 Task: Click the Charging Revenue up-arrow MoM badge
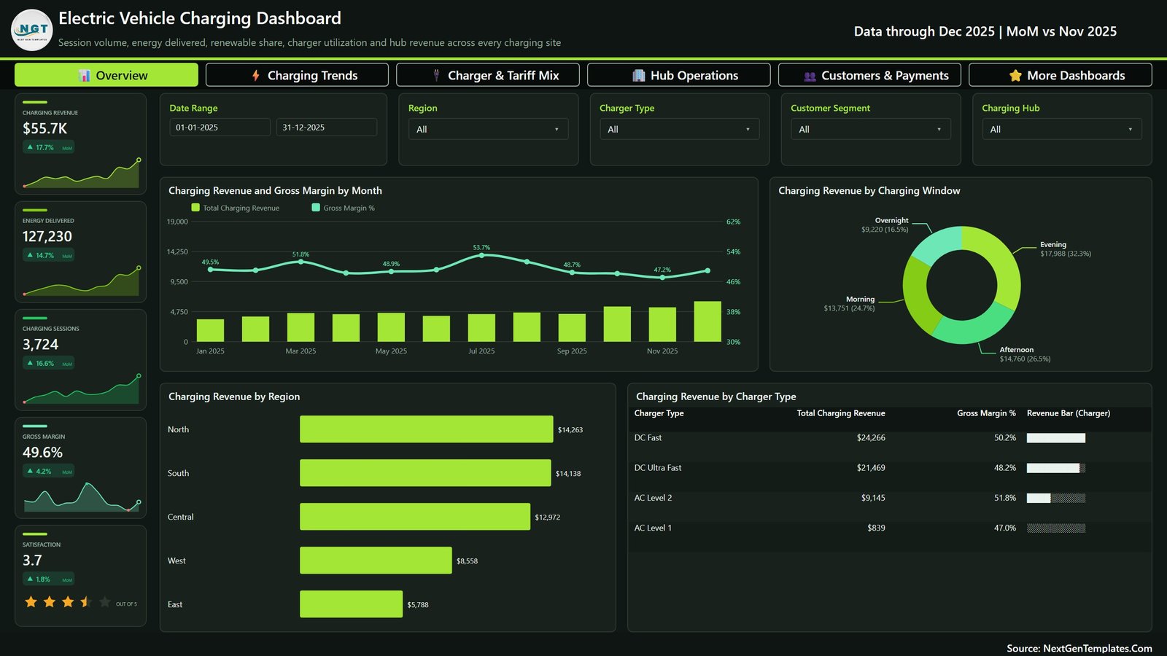click(48, 147)
